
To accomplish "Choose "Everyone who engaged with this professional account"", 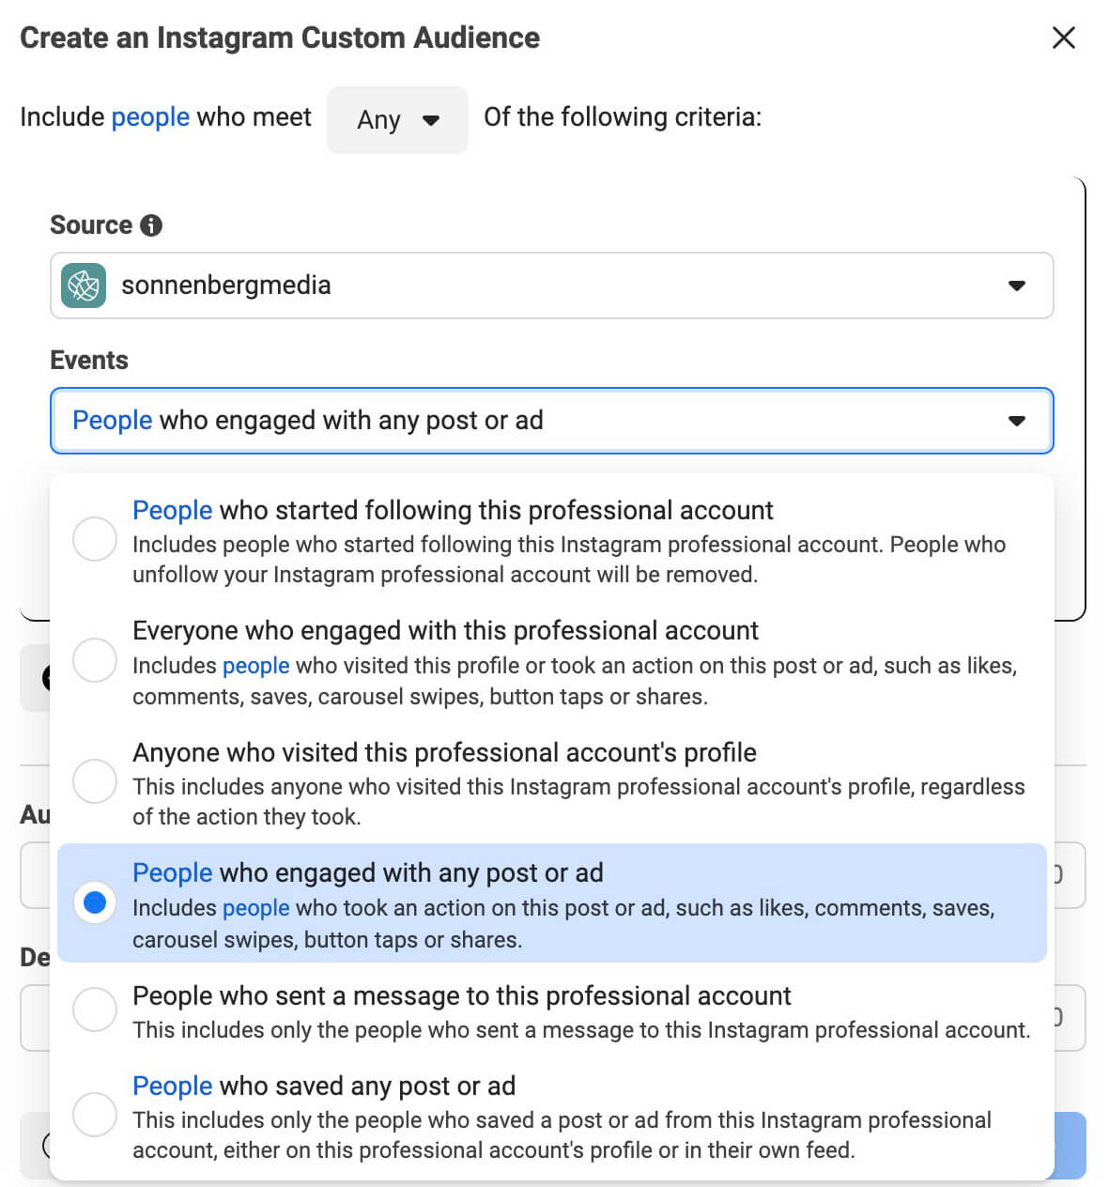I will (x=445, y=631).
